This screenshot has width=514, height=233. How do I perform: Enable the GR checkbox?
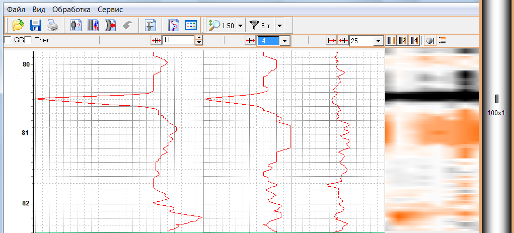[x=7, y=40]
